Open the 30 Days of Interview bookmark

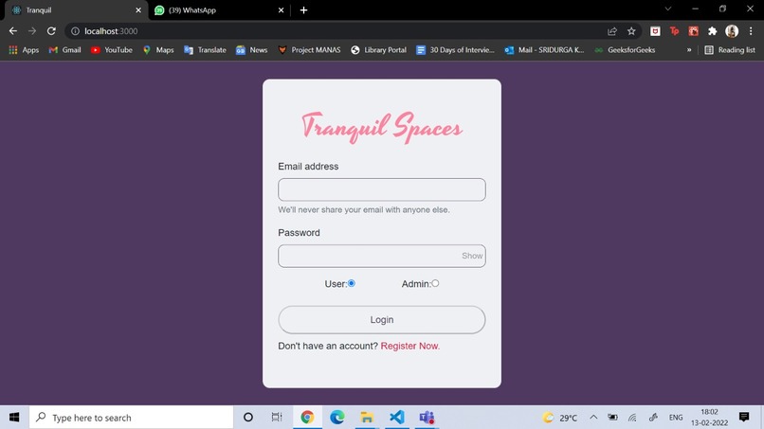[455, 49]
